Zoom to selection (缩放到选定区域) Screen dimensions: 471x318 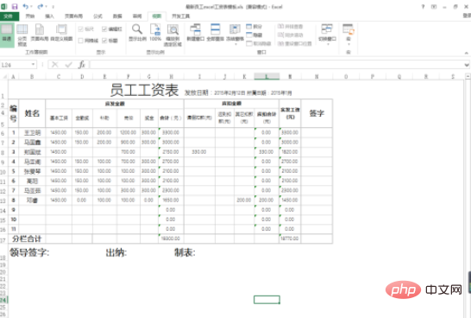[x=173, y=35]
